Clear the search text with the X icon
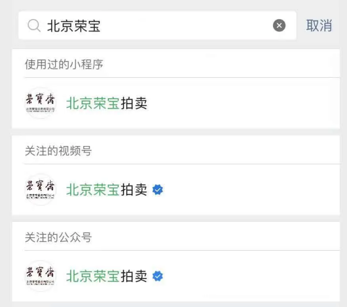Viewport: 347px width, 307px height. pos(279,26)
